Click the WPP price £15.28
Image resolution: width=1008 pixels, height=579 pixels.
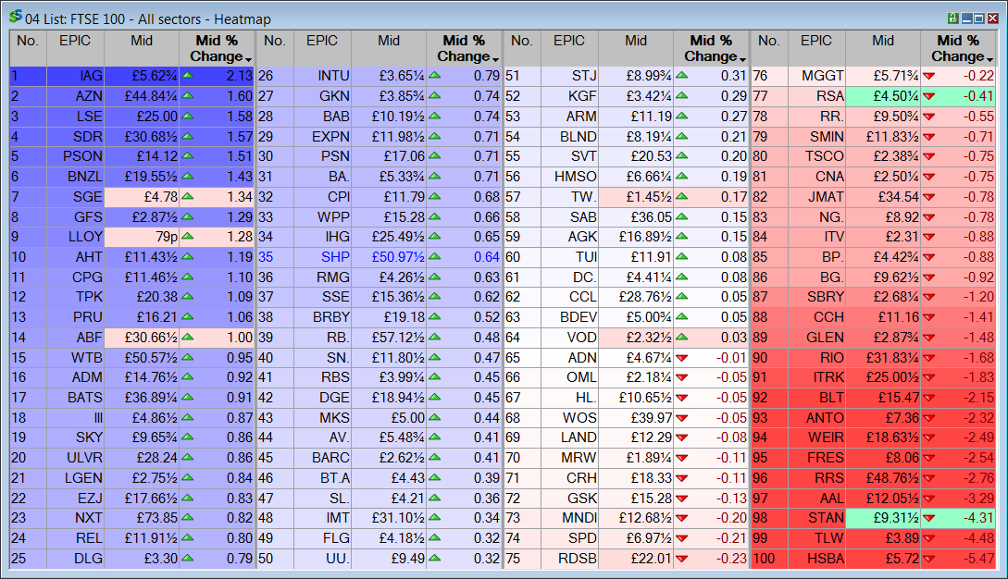tap(388, 216)
